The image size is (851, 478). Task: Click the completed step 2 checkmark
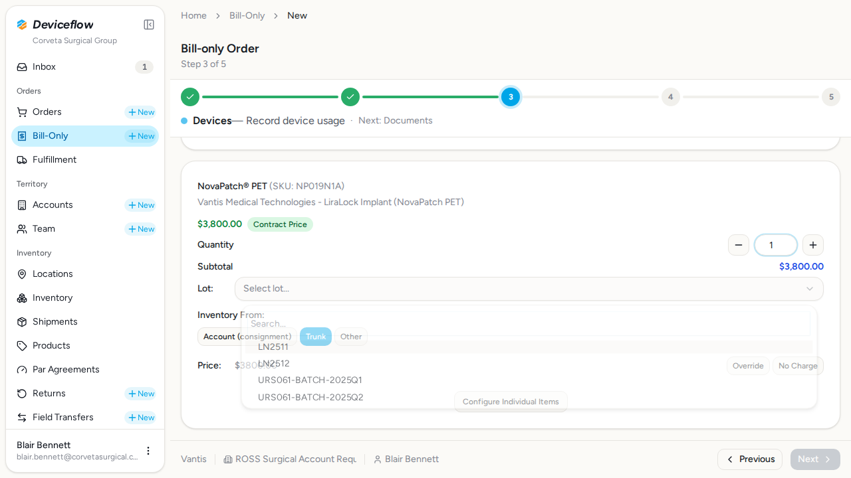tap(350, 97)
